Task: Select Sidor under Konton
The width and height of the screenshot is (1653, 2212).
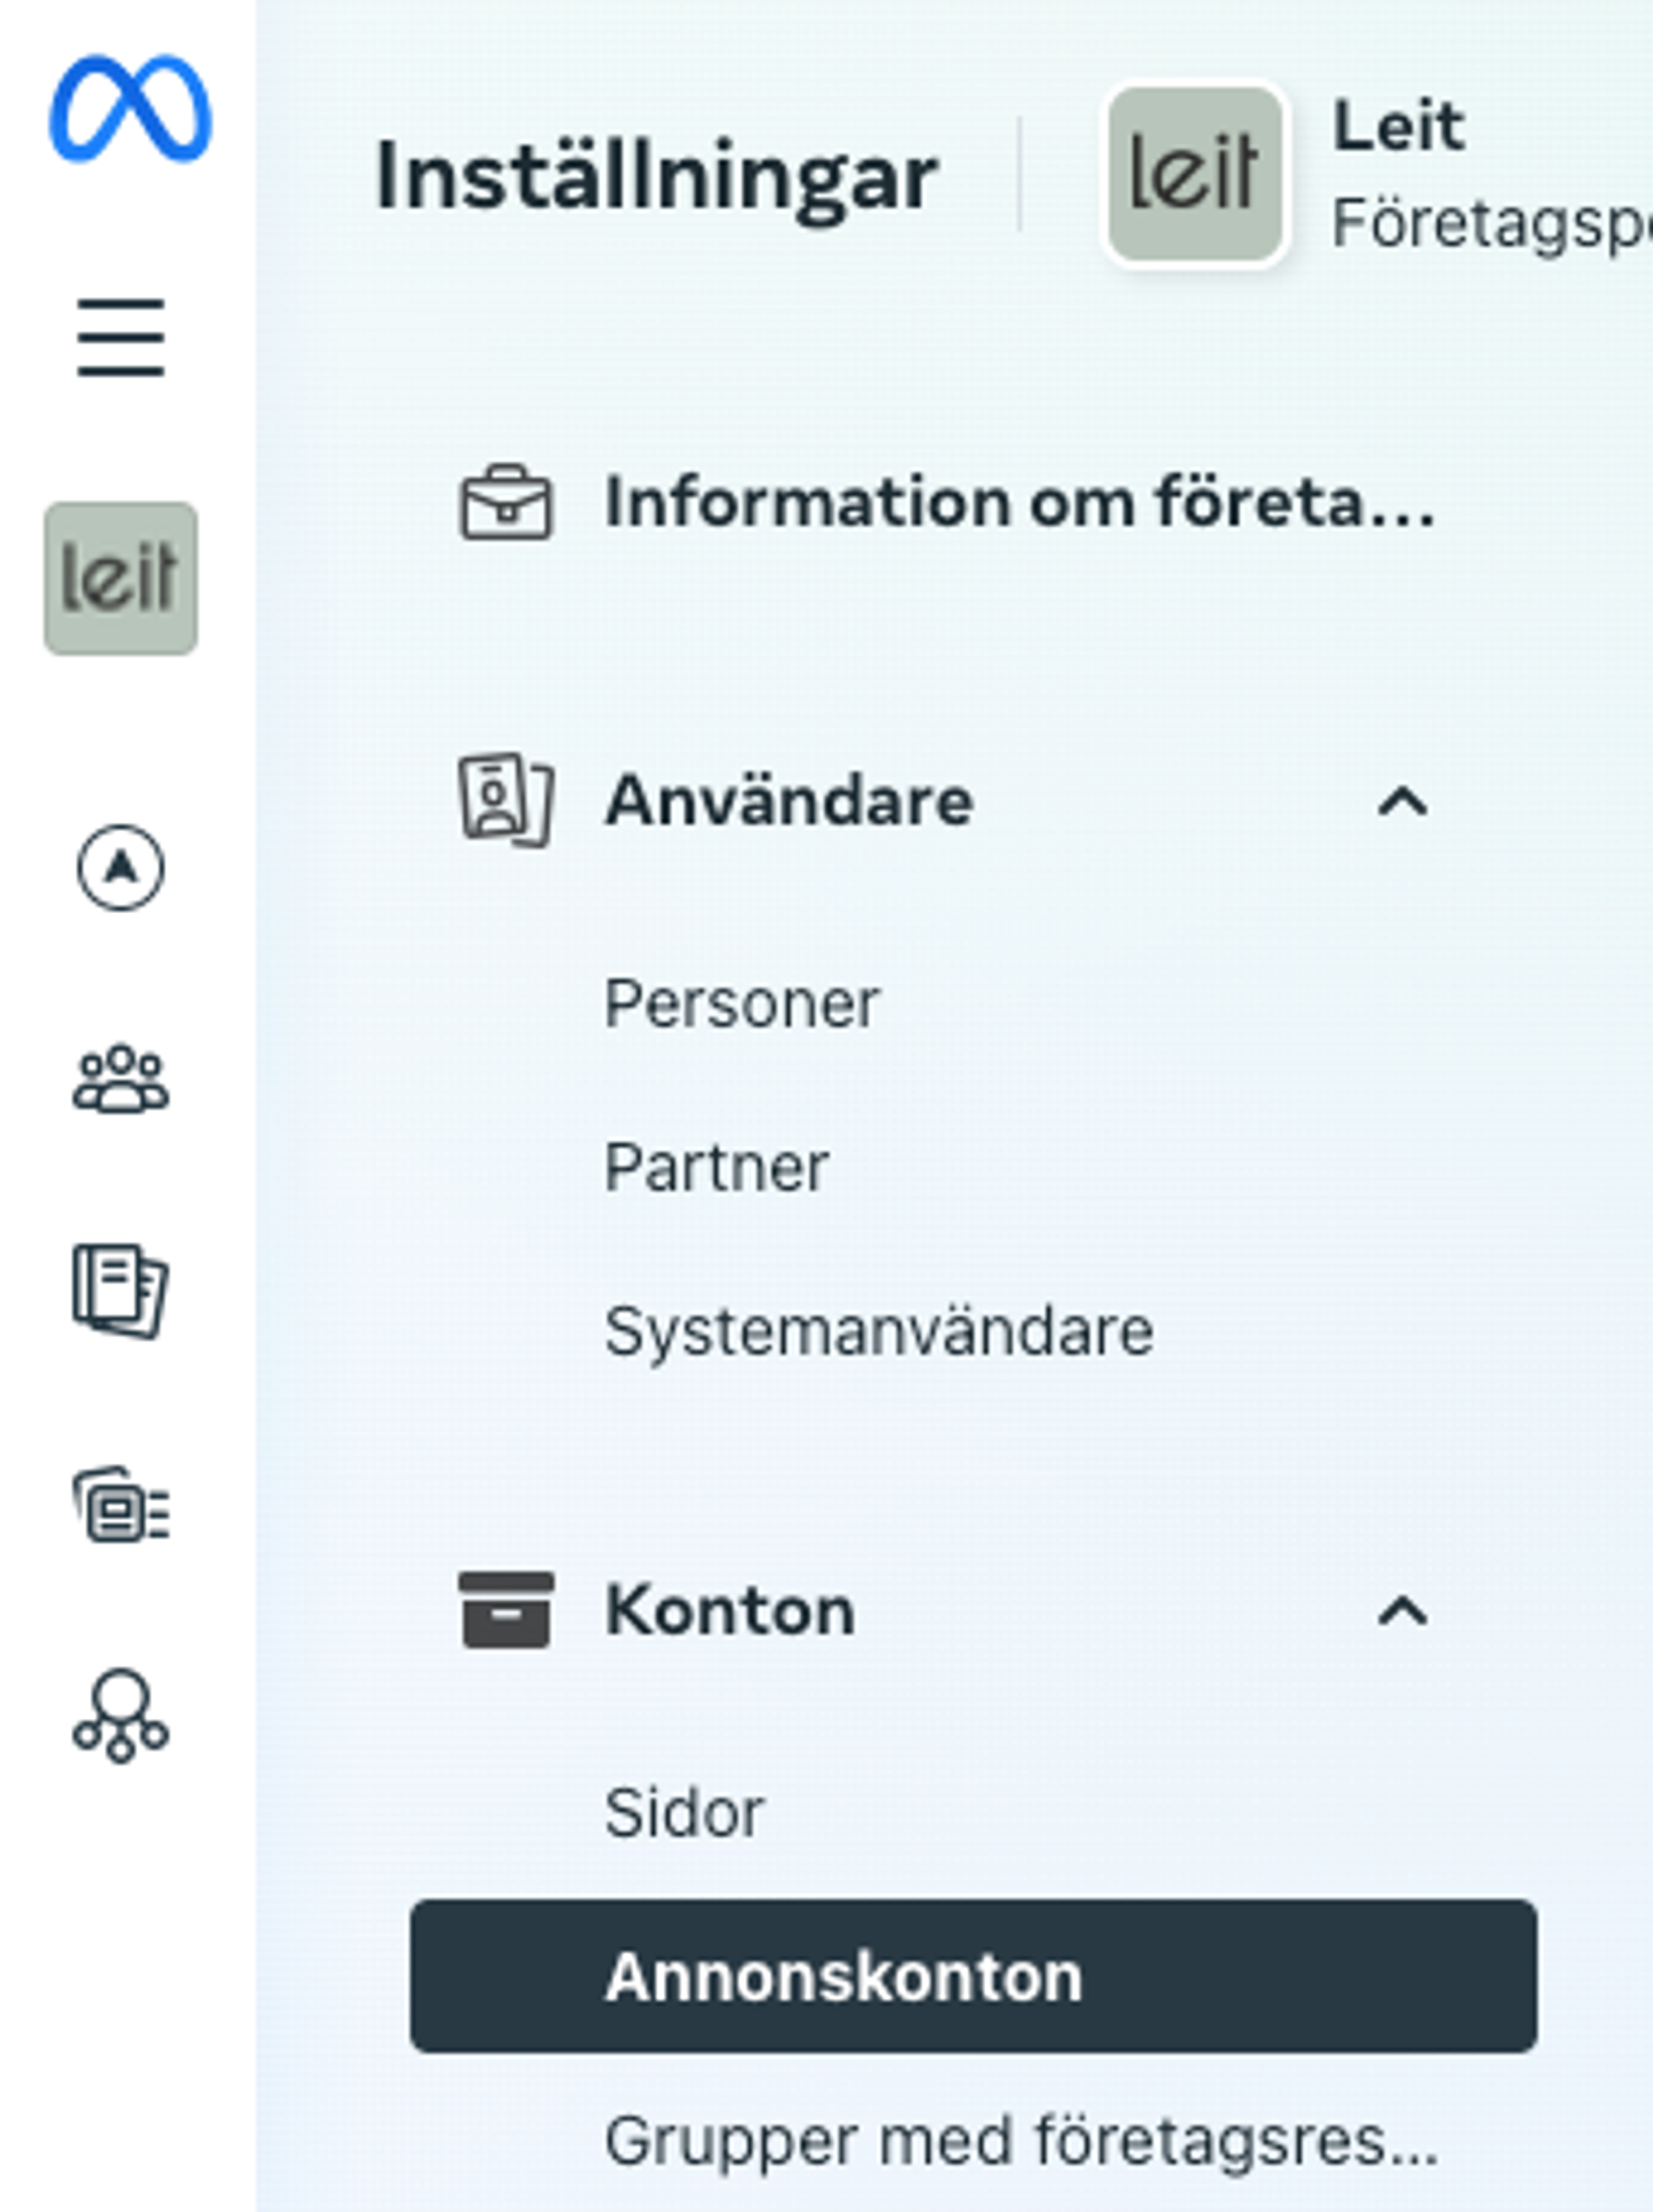Action: (x=684, y=1813)
